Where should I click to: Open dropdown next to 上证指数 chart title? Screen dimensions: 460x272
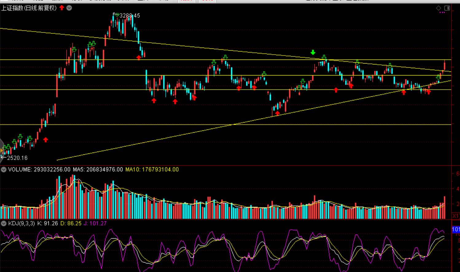[69, 8]
